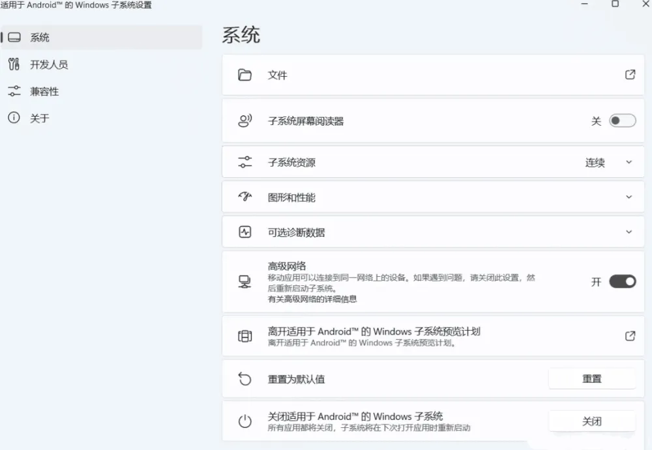Screen dimensions: 652x450
Task: Click the circular reset arrow icon beside 重置为默认值
Action: pyautogui.click(x=244, y=378)
